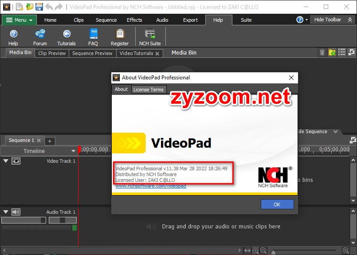Click the timeline zoom slider handle

click(274, 252)
